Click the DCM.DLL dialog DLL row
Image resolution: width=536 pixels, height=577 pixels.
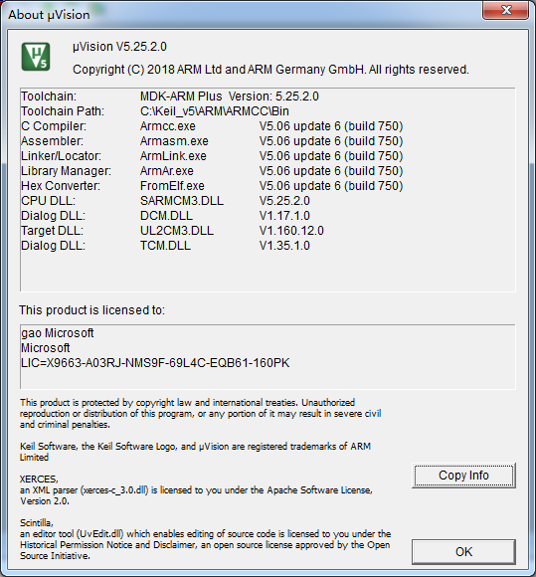165,216
